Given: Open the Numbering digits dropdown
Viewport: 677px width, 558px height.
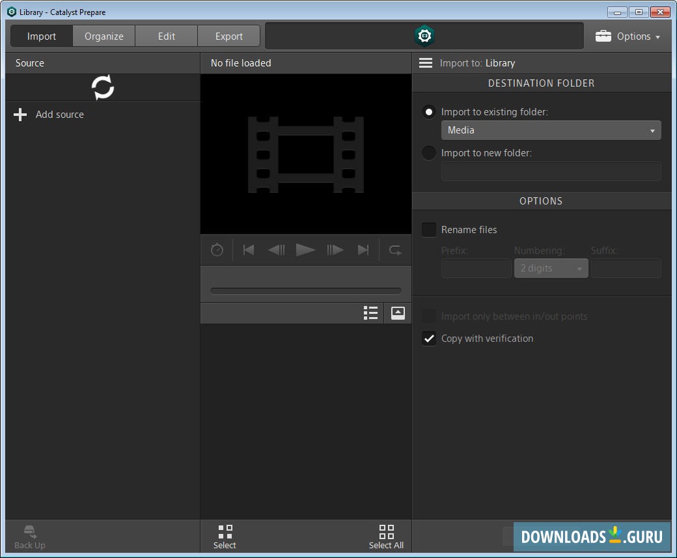Looking at the screenshot, I should click(551, 268).
